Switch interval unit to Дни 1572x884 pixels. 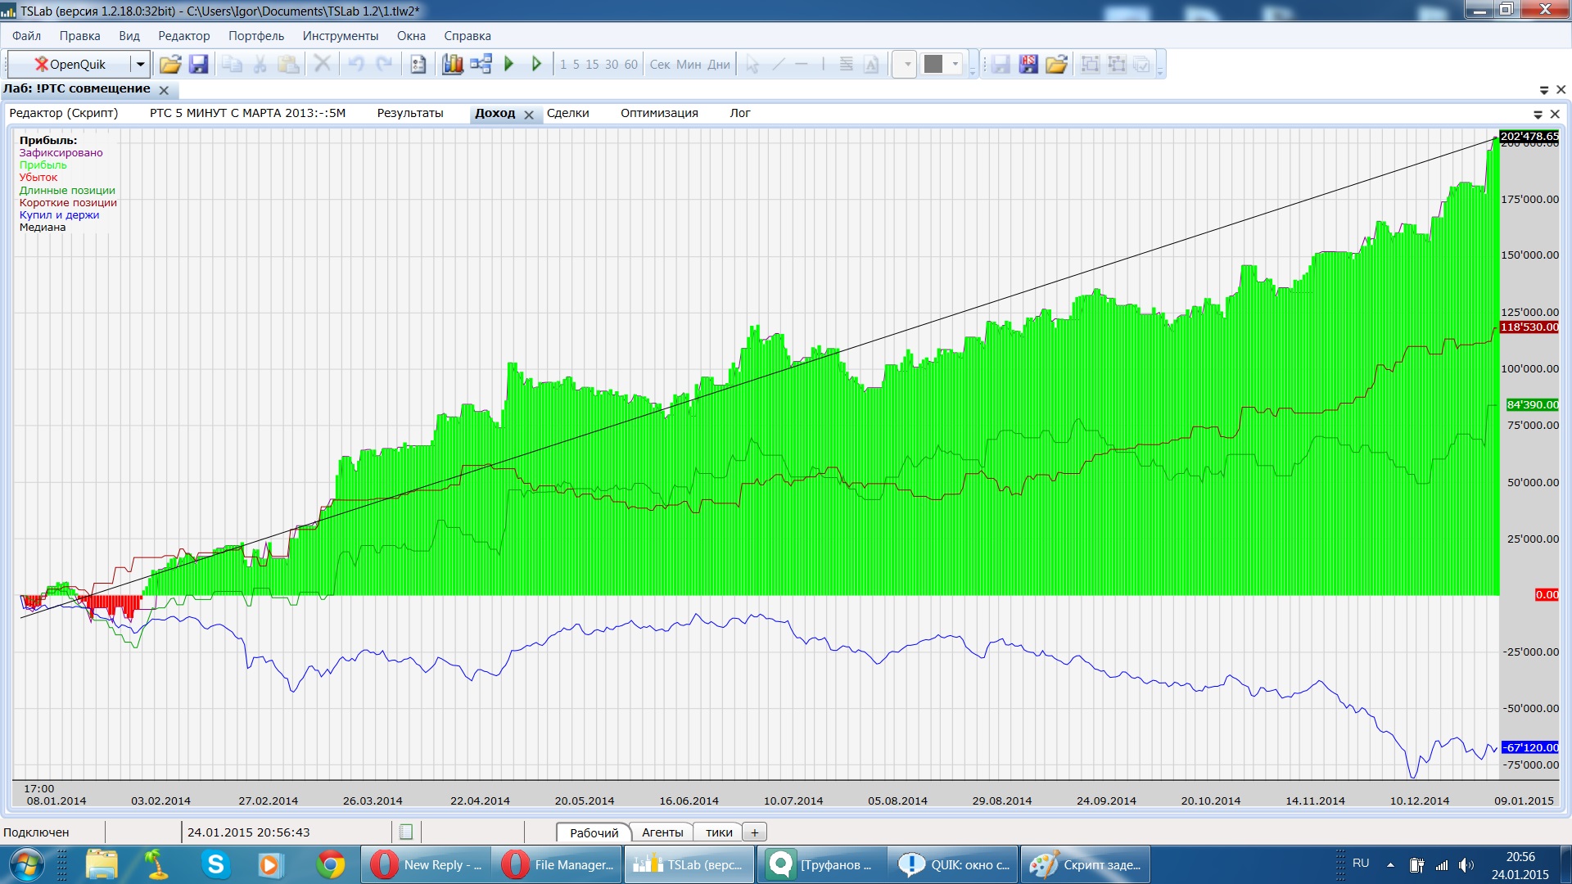(718, 65)
